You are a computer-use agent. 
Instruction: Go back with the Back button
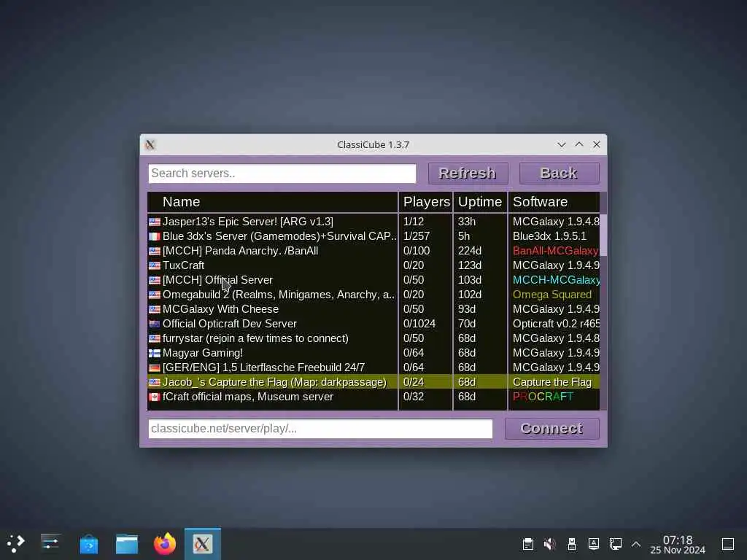point(559,174)
